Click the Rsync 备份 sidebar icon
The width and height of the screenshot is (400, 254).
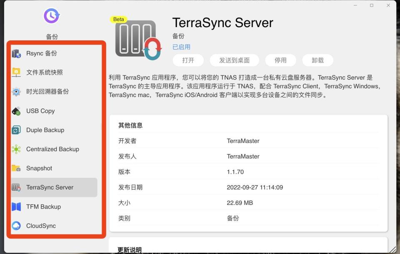[x=16, y=54]
